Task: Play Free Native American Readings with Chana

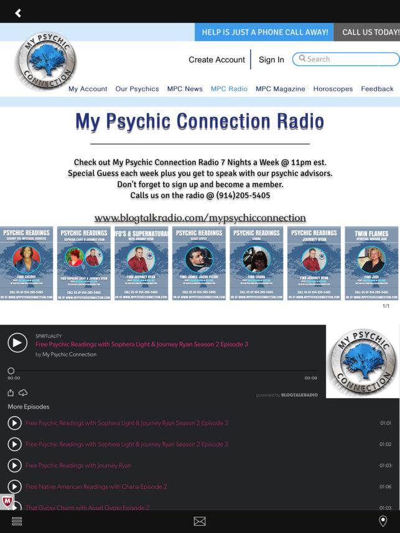Action: pos(14,486)
